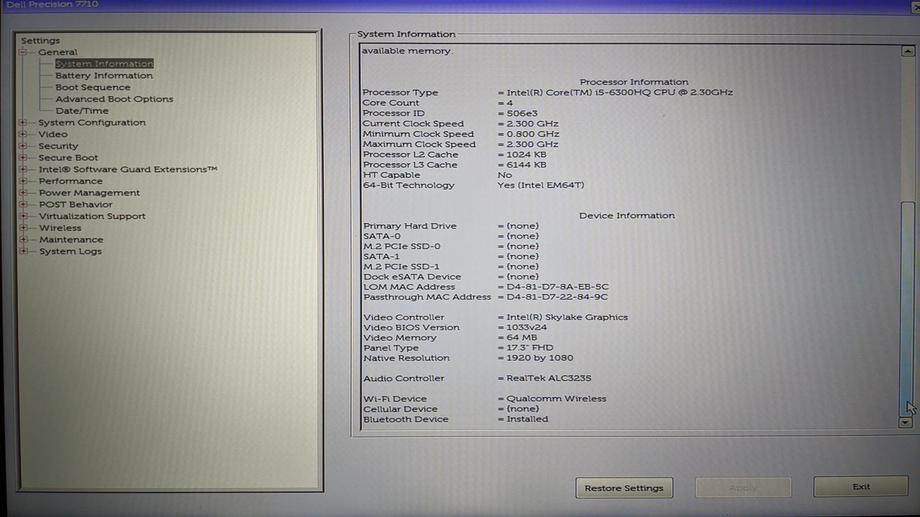920x517 pixels.
Task: Expand the System Configuration node
Action: coord(23,122)
